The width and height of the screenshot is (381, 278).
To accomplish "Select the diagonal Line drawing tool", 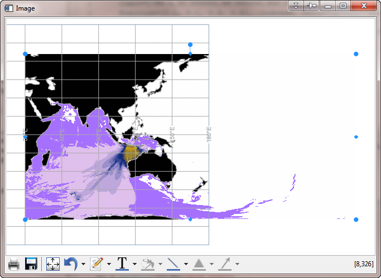I will click(173, 264).
